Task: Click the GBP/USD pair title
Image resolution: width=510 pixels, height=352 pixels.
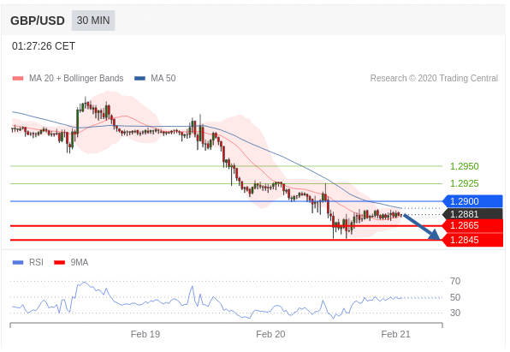Action: [38, 21]
